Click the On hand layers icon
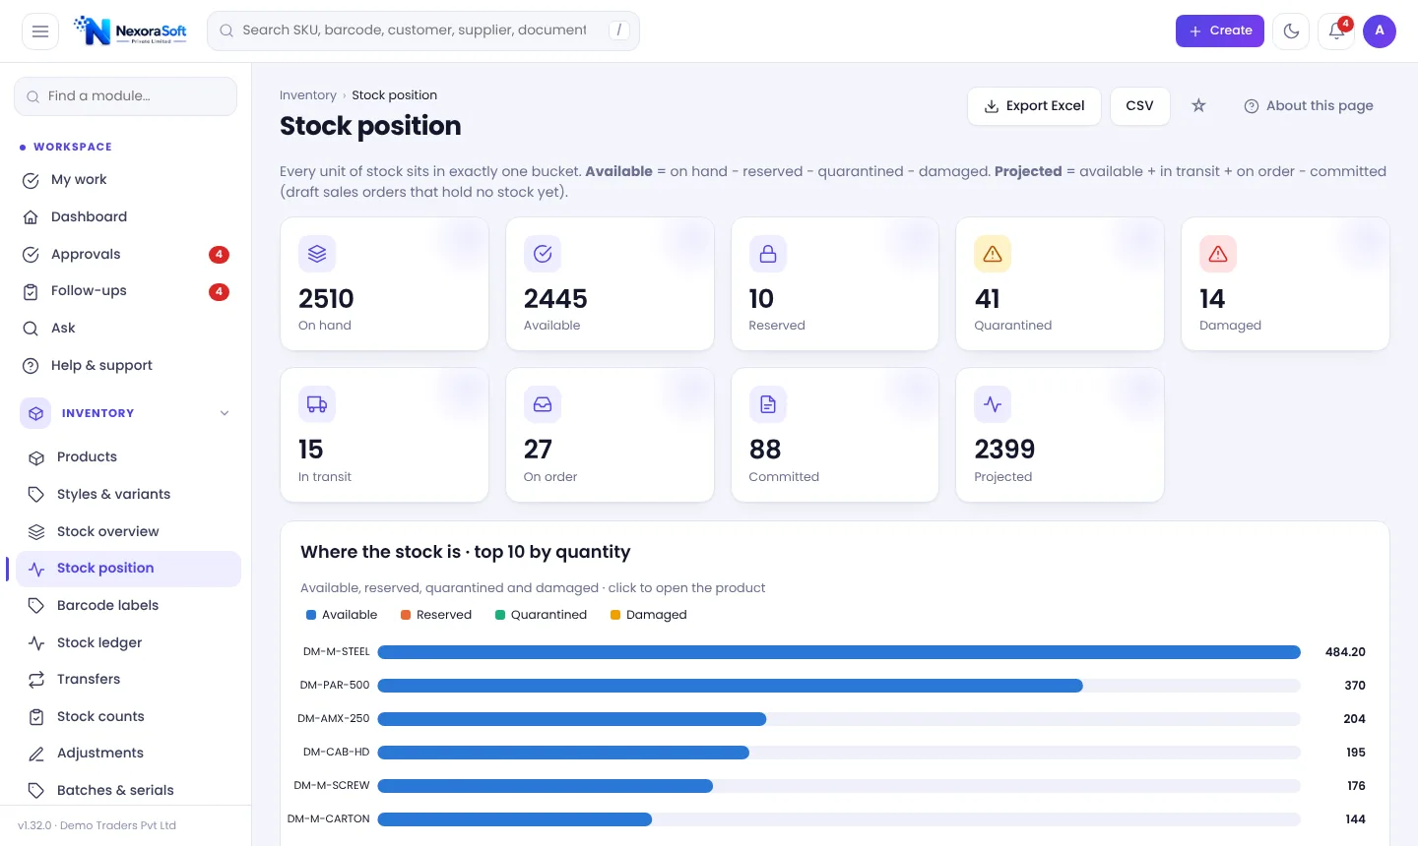The width and height of the screenshot is (1418, 846). point(317,254)
